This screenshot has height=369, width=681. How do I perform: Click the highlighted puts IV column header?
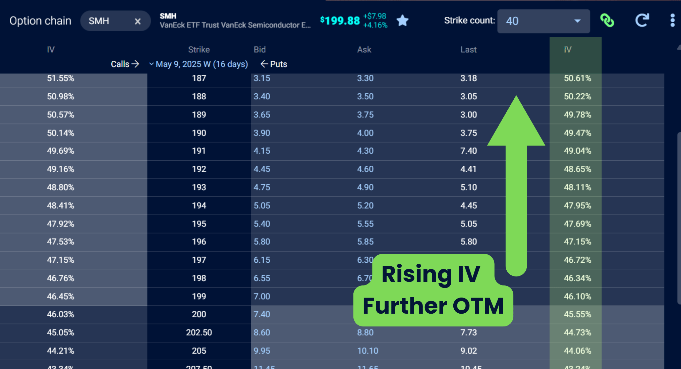click(567, 50)
